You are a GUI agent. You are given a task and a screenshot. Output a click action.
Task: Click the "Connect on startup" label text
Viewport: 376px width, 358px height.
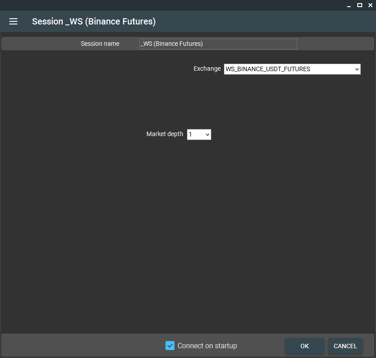point(207,346)
